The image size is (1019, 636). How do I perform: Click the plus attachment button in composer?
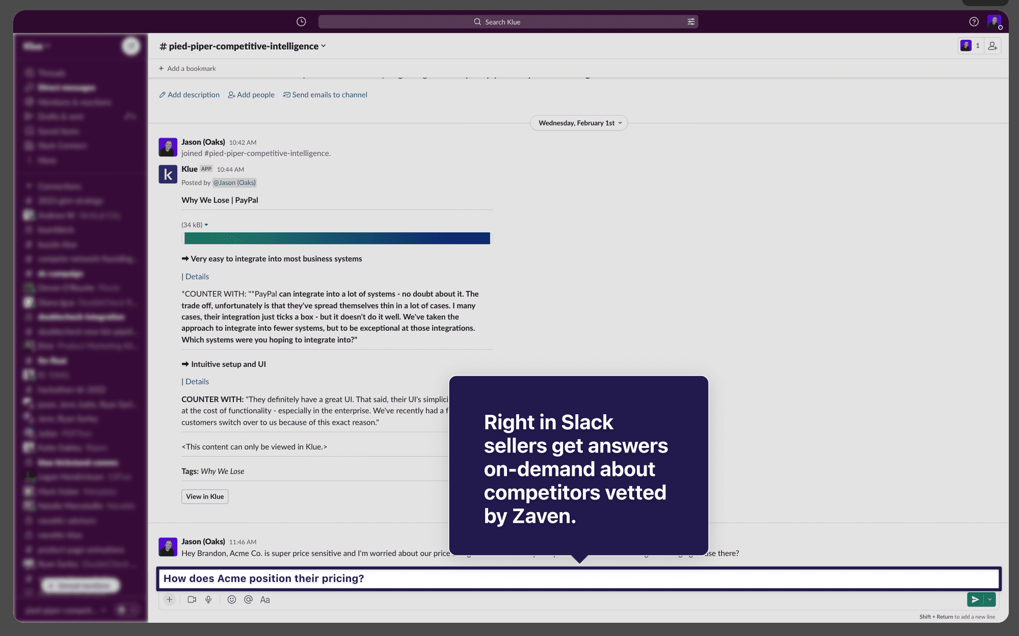tap(170, 600)
